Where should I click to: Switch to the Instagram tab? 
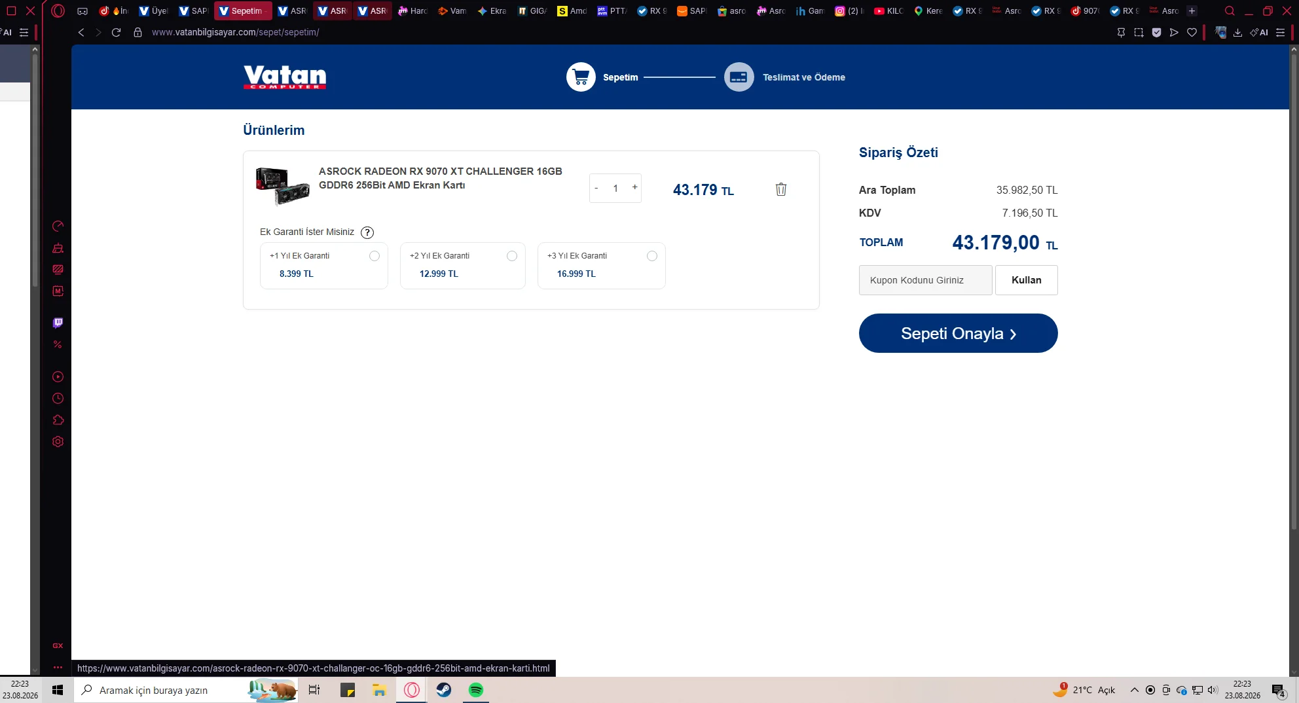tap(849, 11)
